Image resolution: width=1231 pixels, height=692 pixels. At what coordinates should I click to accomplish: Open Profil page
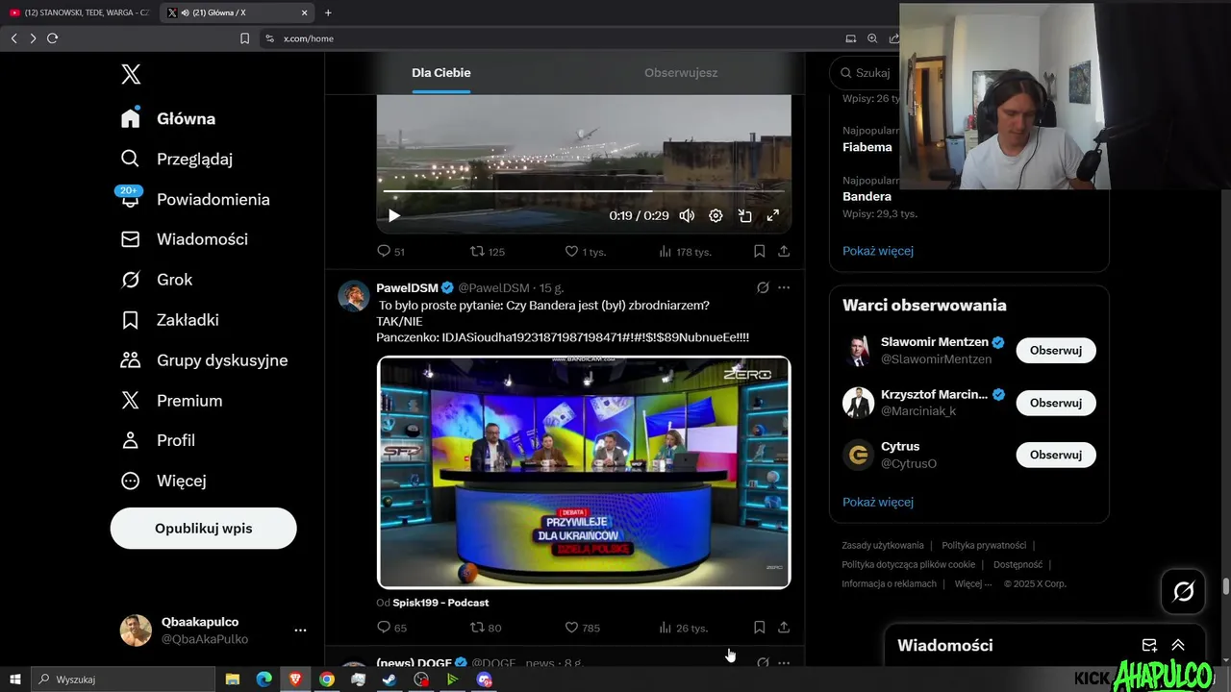158,440
